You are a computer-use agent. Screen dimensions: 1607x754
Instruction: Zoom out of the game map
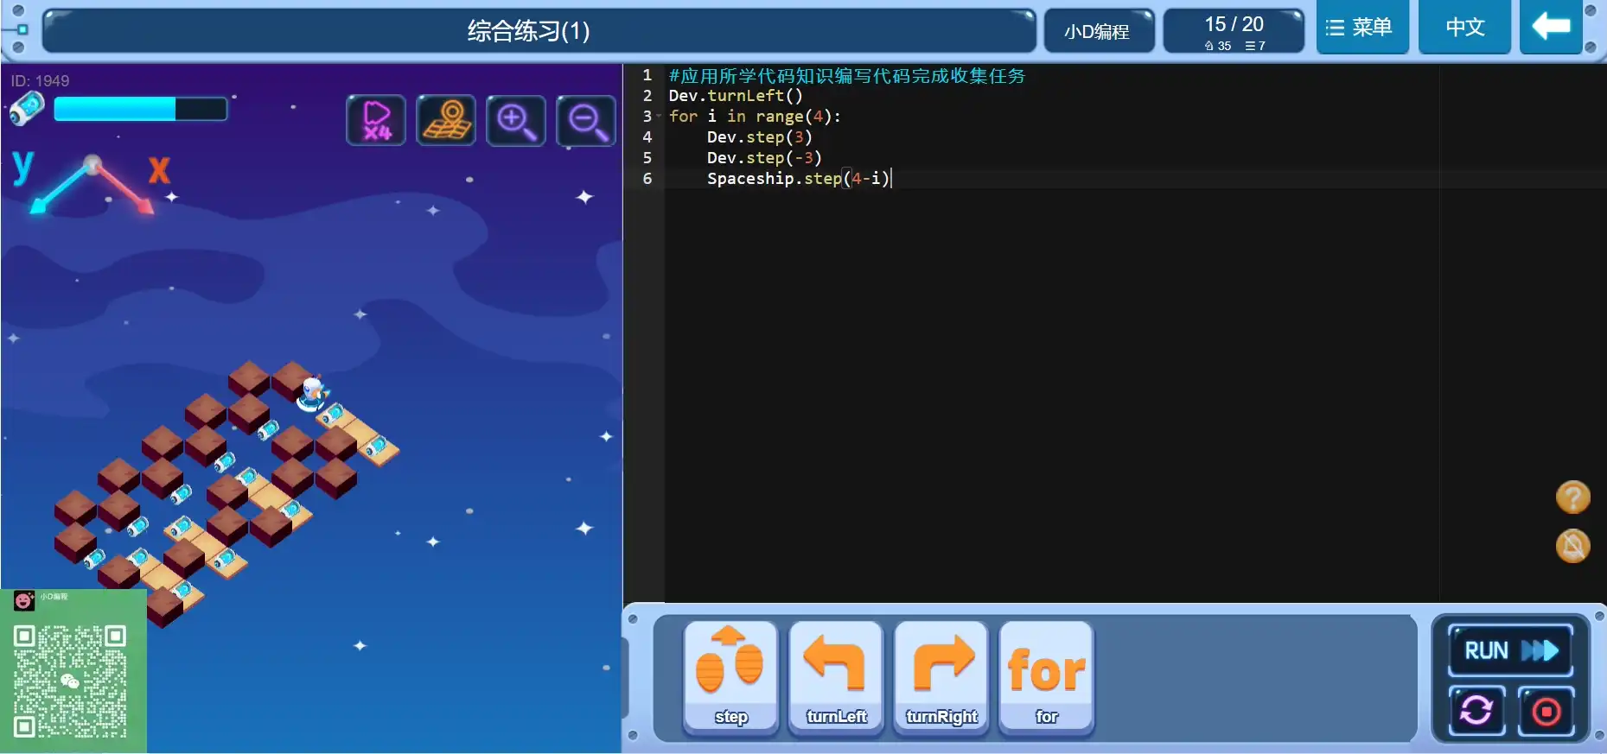586,120
